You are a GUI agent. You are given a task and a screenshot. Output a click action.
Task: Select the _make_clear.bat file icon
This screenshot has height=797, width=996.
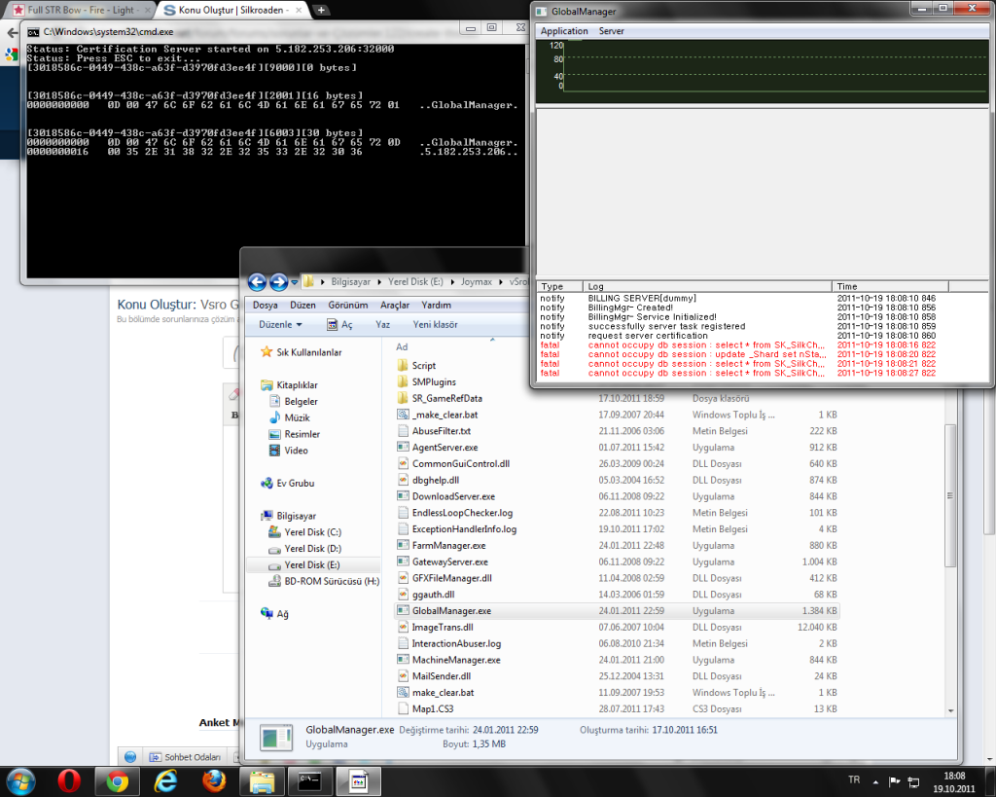pos(402,415)
